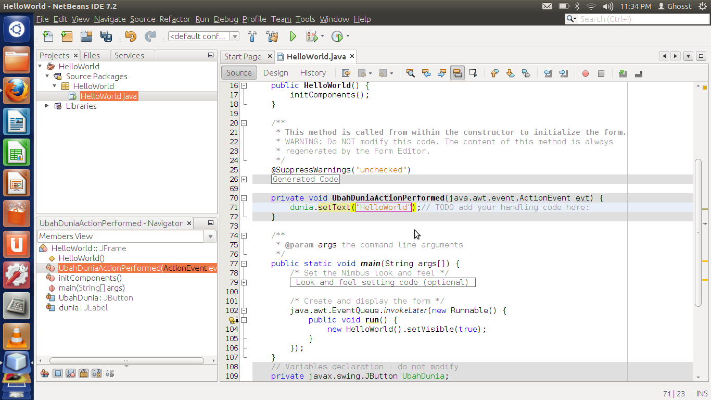Click the Next Bookmark icon in editor toolbar
This screenshot has height=400, width=711.
tap(510, 73)
